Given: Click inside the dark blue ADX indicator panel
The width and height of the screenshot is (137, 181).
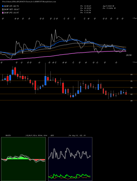Looking at the screenshot, I should (x=70, y=159).
